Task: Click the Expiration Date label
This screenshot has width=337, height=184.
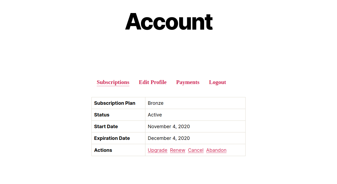Action: pyautogui.click(x=112, y=138)
